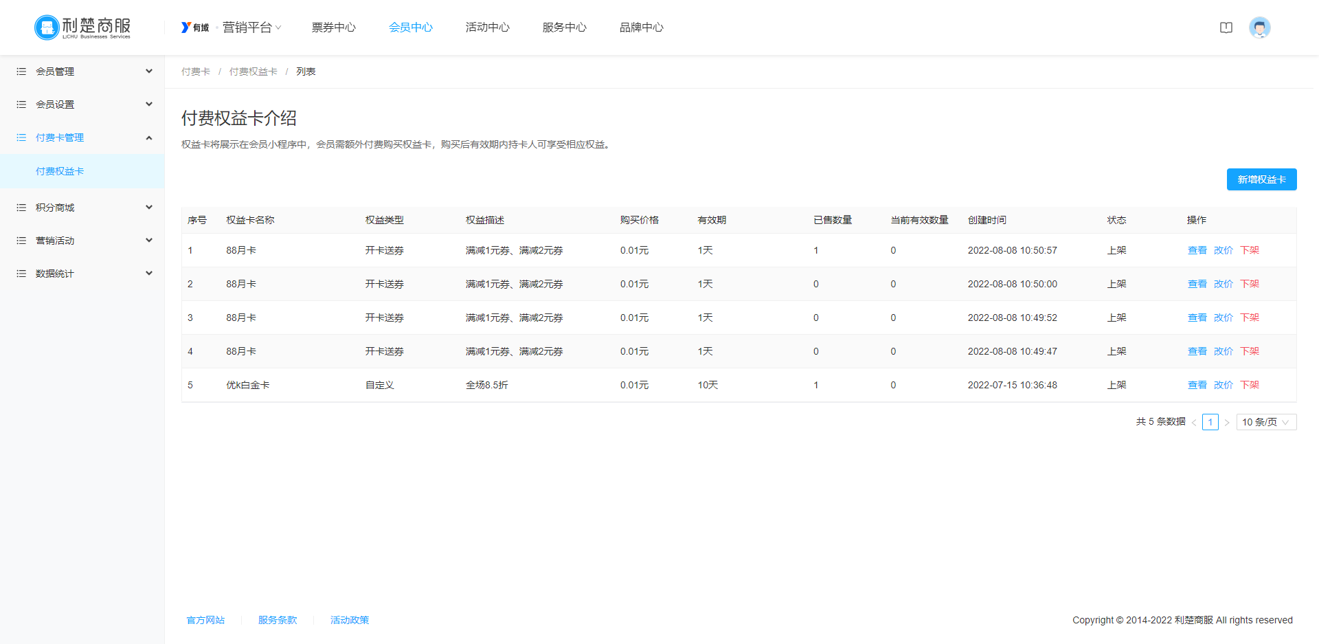
Task: Go to previous page arrow
Action: click(1194, 422)
